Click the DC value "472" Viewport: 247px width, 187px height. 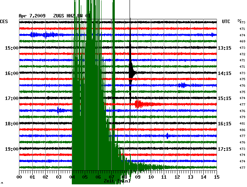(x=242, y=54)
